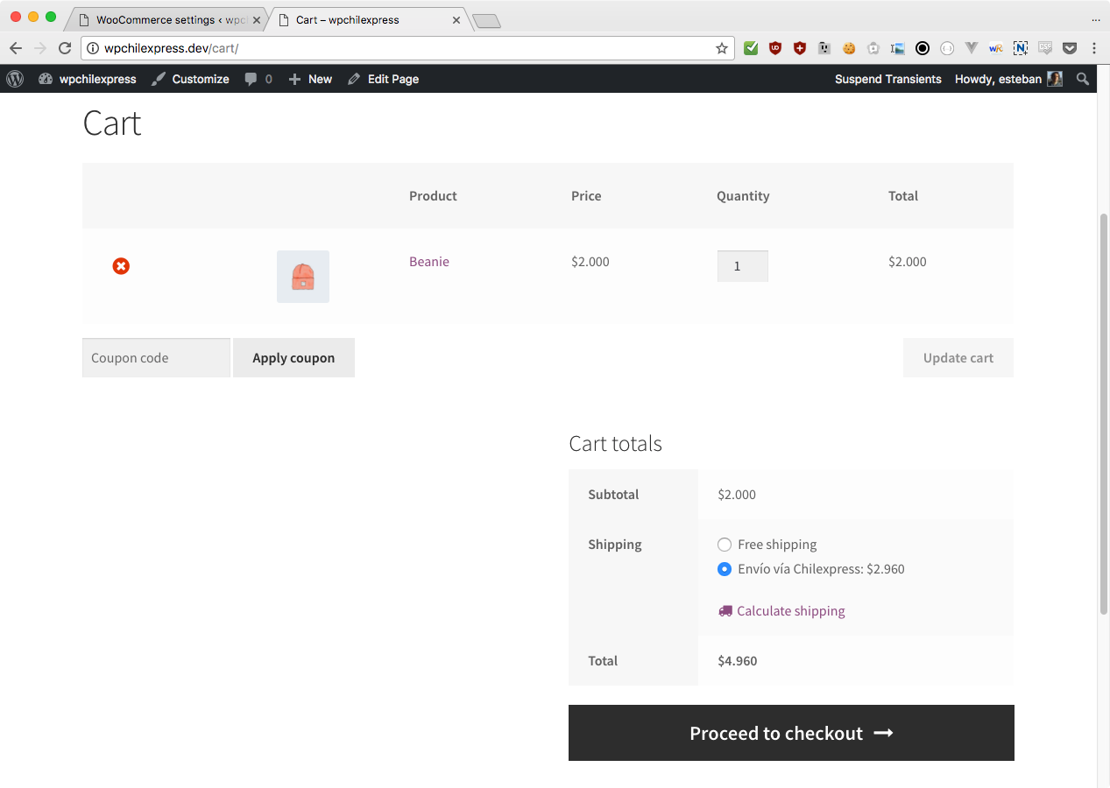Image resolution: width=1110 pixels, height=788 pixels.
Task: Select Envío vía Chilexpress shipping option
Action: click(725, 569)
